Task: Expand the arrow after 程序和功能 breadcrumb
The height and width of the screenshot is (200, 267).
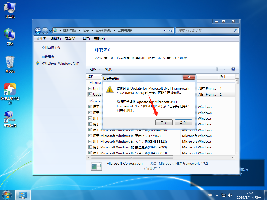Action: 115,31
